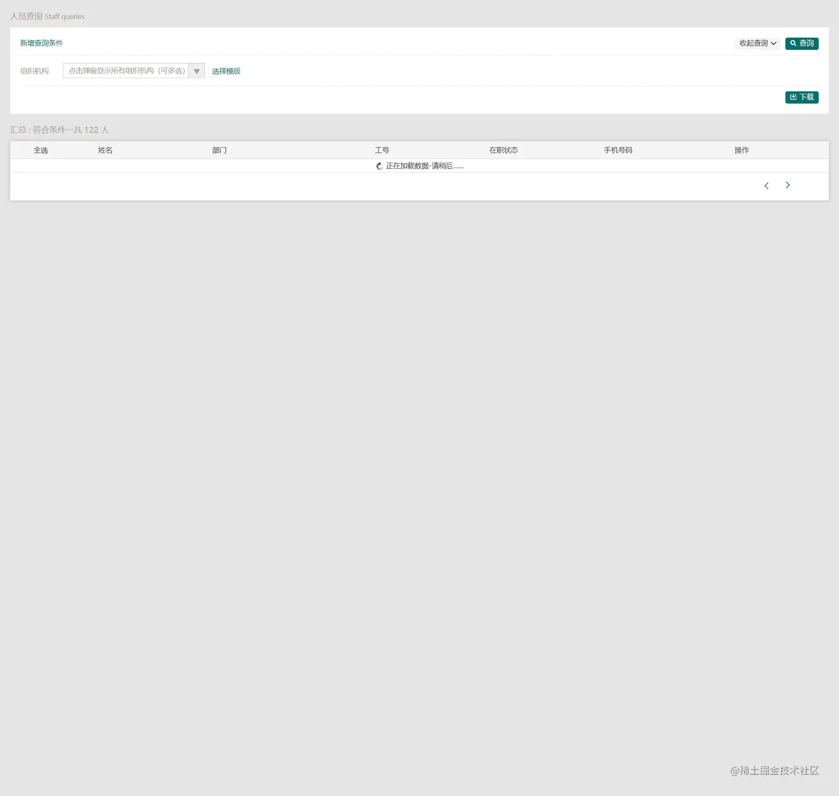Viewport: 839px width, 796px height.
Task: Go to the next page arrow
Action: click(x=787, y=185)
